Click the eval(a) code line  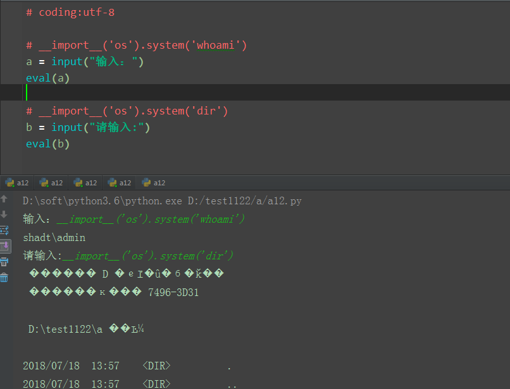(x=48, y=78)
